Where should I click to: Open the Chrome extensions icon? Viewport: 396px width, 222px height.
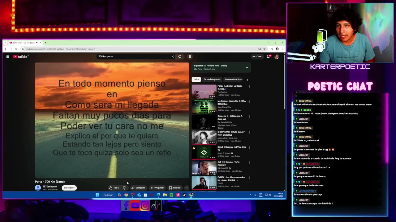(x=272, y=49)
